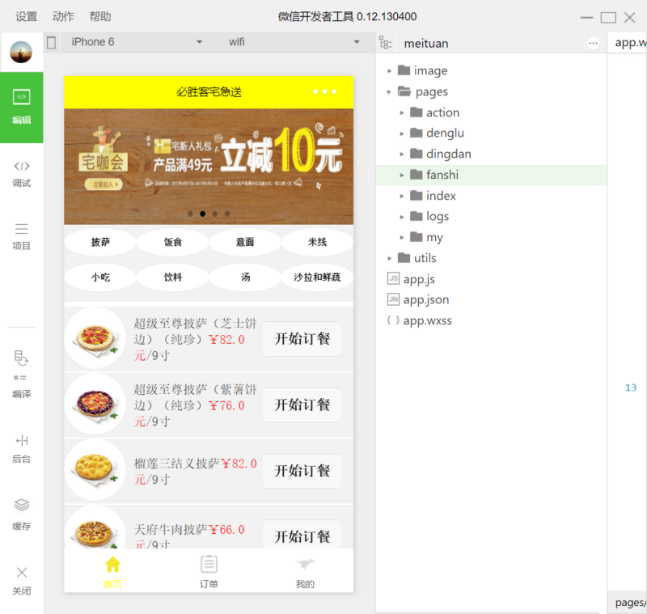Open the 动作 menu
Image resolution: width=647 pixels, height=614 pixels.
(x=63, y=16)
